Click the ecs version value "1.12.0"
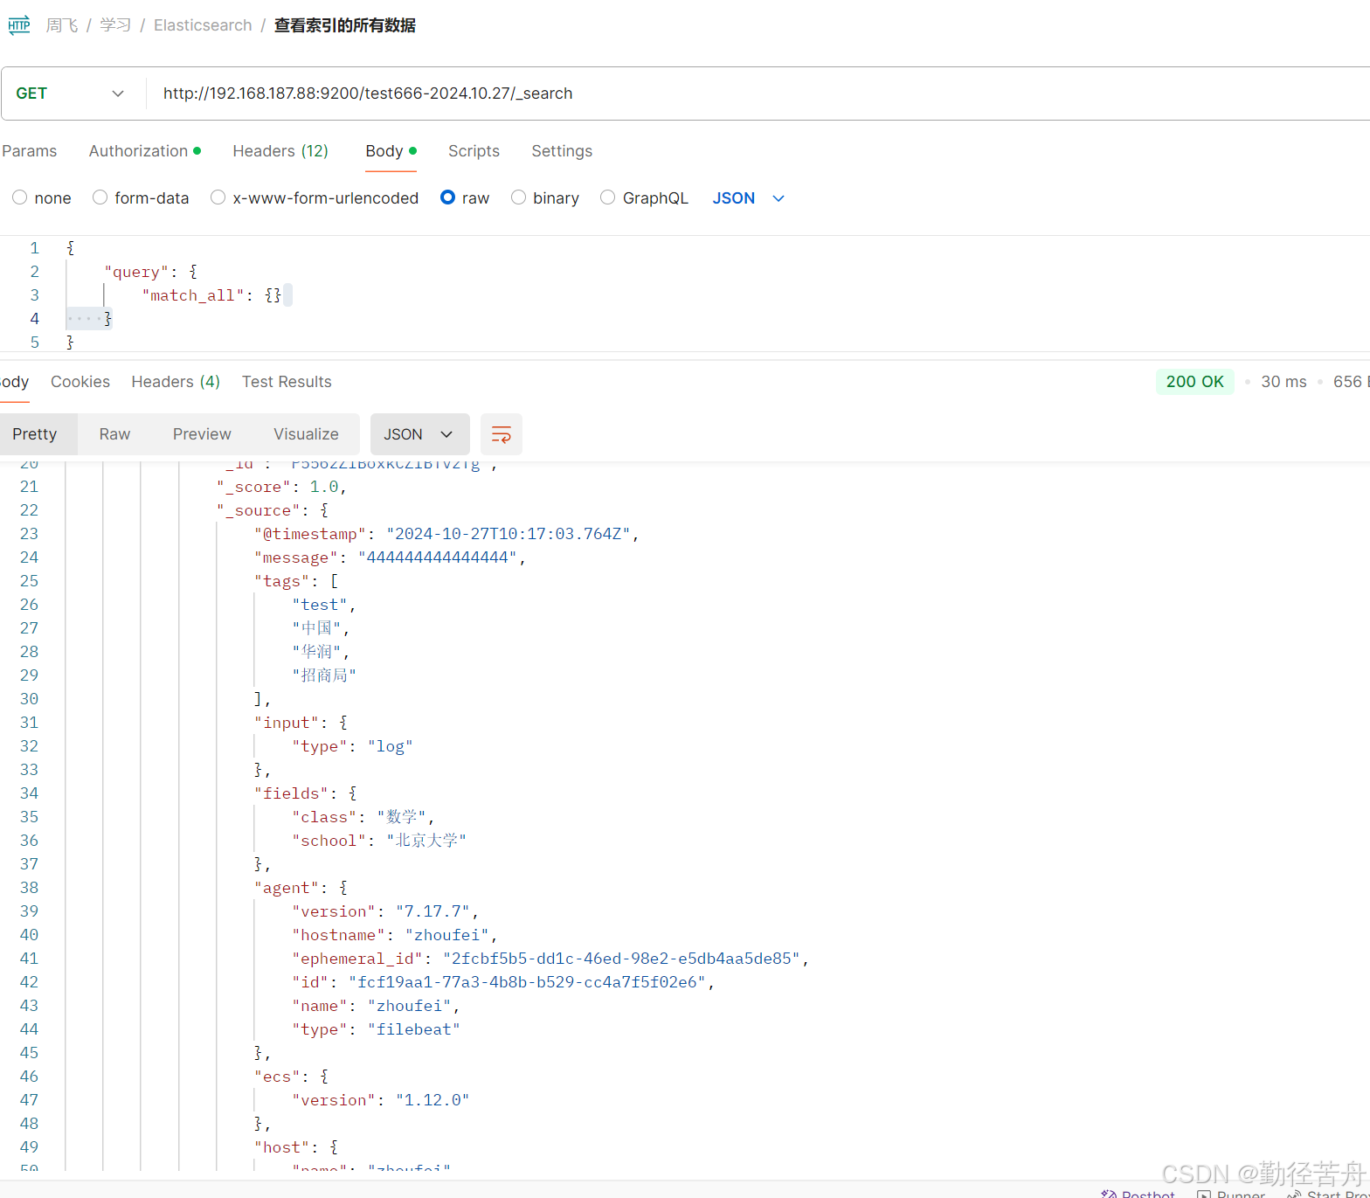The height and width of the screenshot is (1198, 1370). click(x=432, y=1100)
